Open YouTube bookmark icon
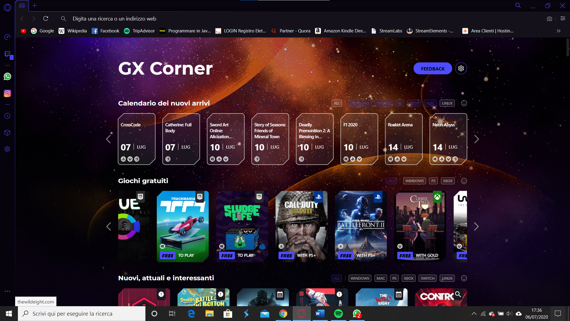This screenshot has height=321, width=570. point(23,31)
